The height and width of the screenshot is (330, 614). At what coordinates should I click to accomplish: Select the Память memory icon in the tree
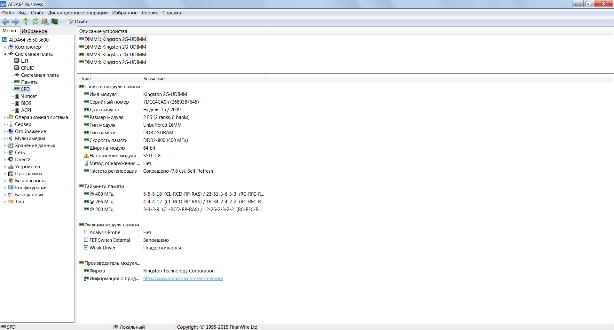point(17,82)
